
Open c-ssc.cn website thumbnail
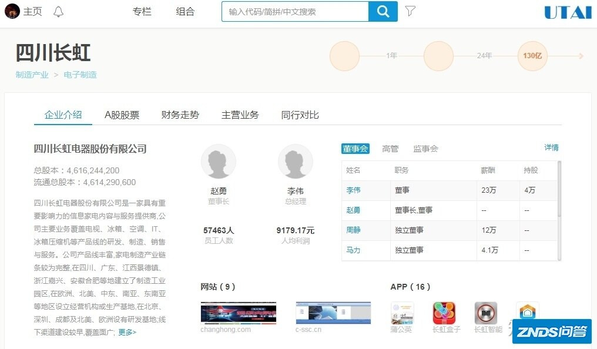tap(333, 313)
